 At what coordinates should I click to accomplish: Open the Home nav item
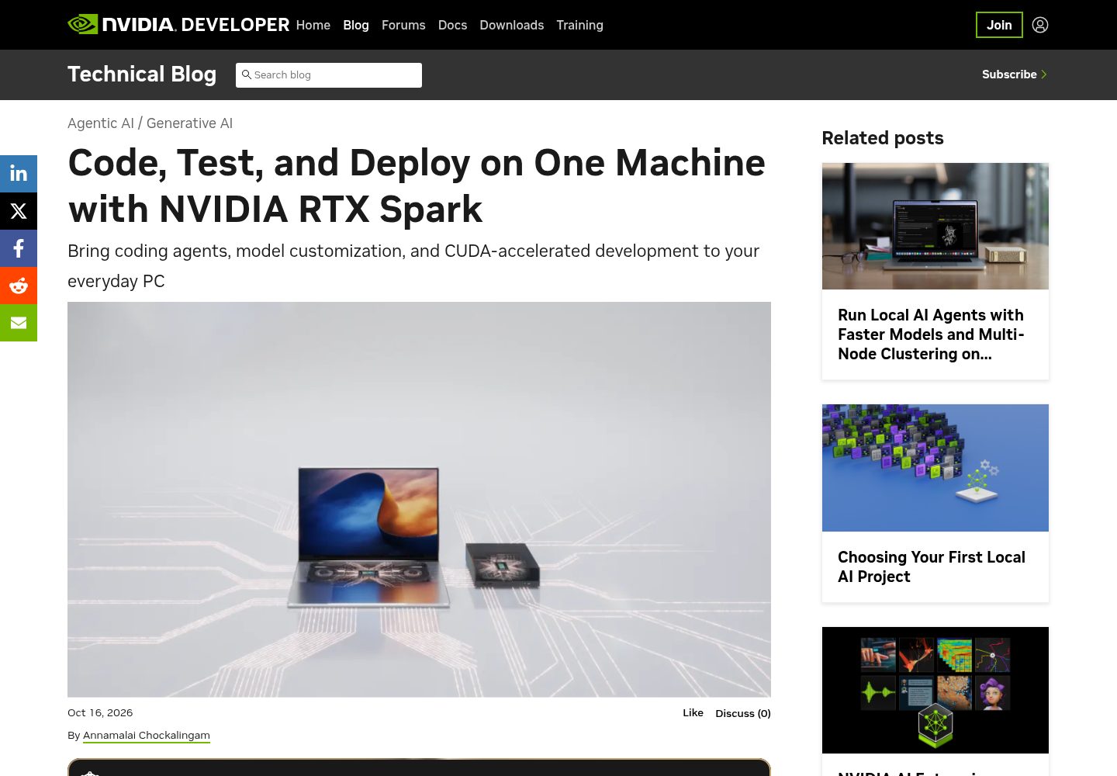(313, 25)
